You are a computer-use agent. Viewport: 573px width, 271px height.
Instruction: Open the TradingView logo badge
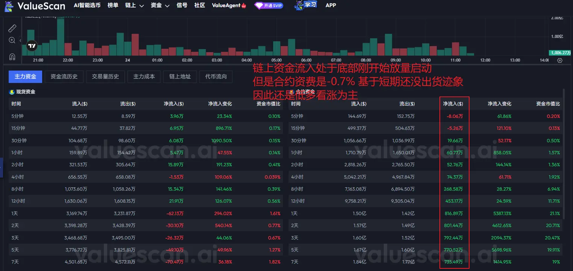point(32,46)
